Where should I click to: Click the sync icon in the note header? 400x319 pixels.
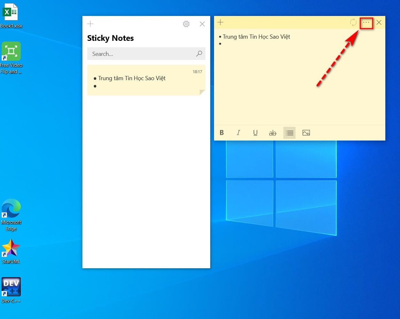tap(353, 22)
